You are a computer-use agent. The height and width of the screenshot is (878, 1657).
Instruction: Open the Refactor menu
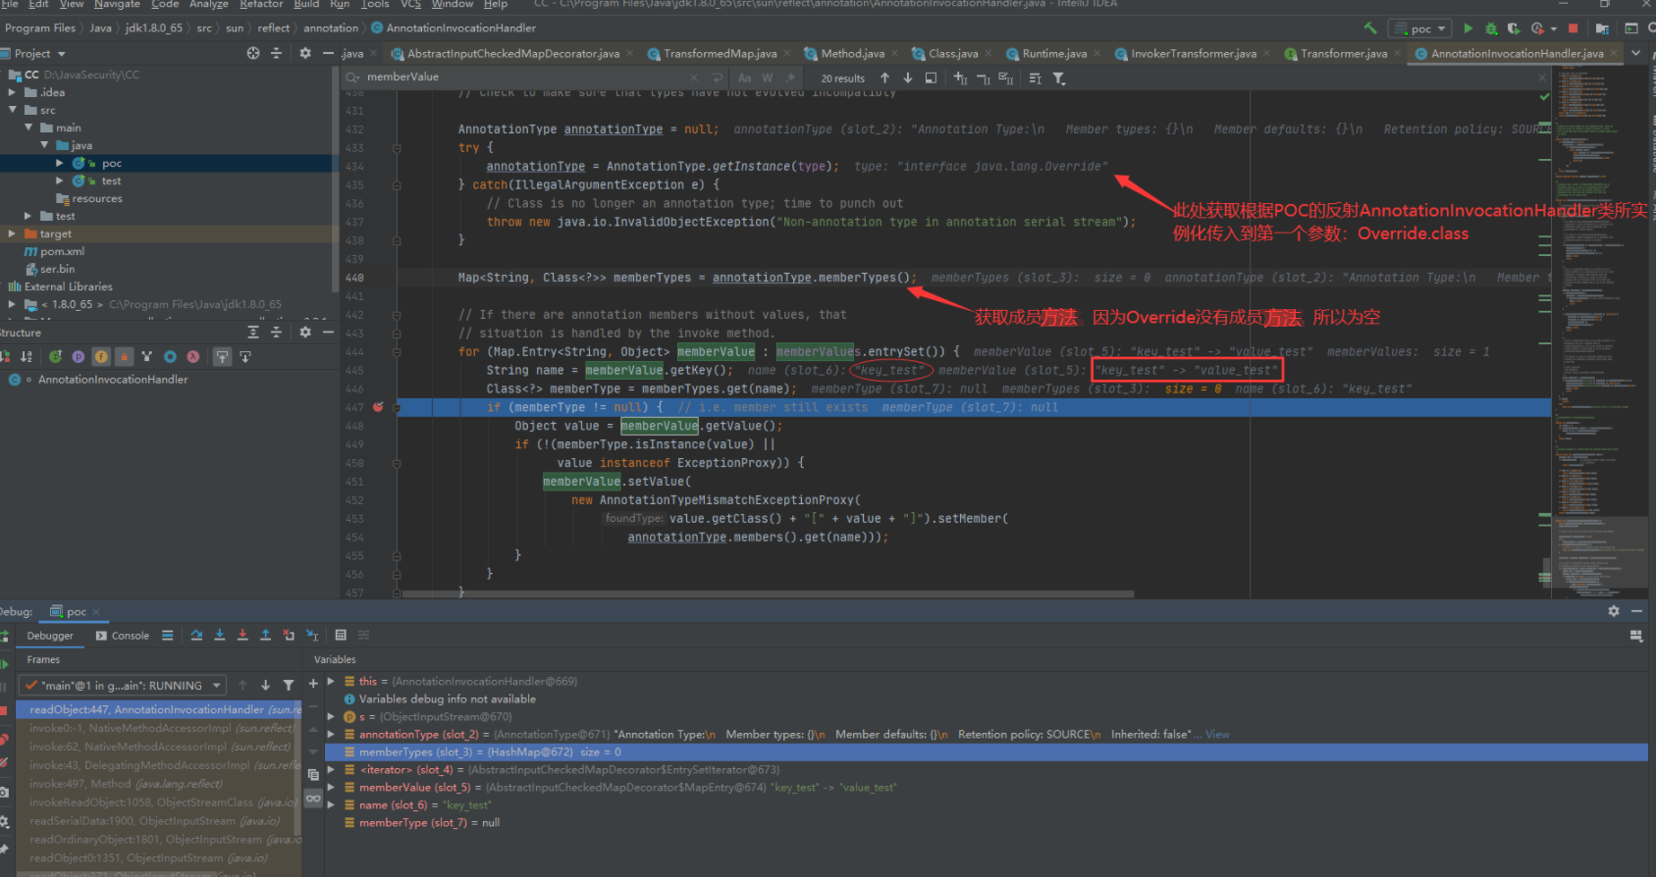coord(261,5)
